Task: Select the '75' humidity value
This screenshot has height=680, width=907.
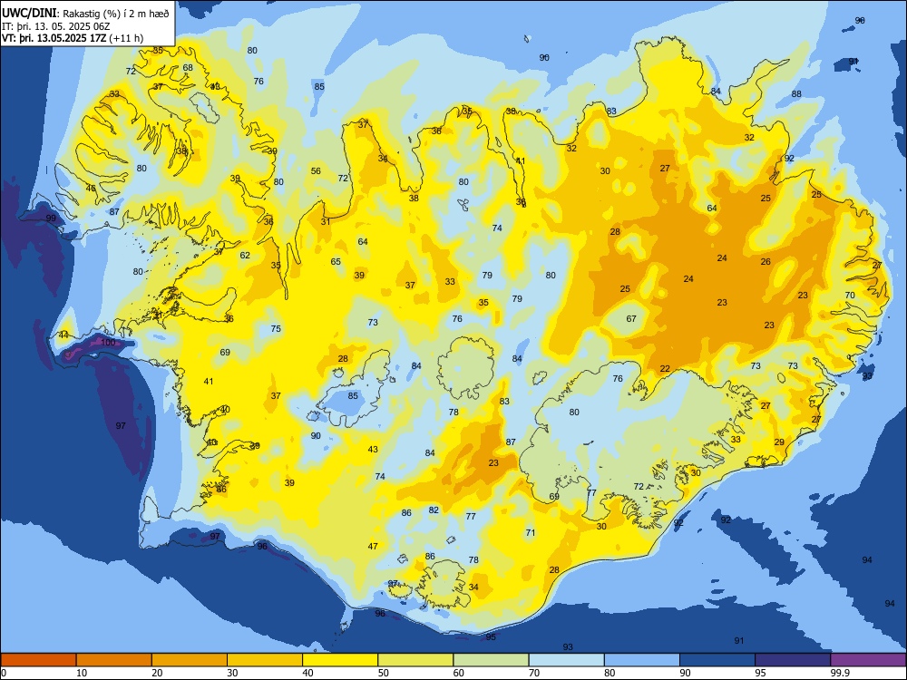Action: (276, 328)
